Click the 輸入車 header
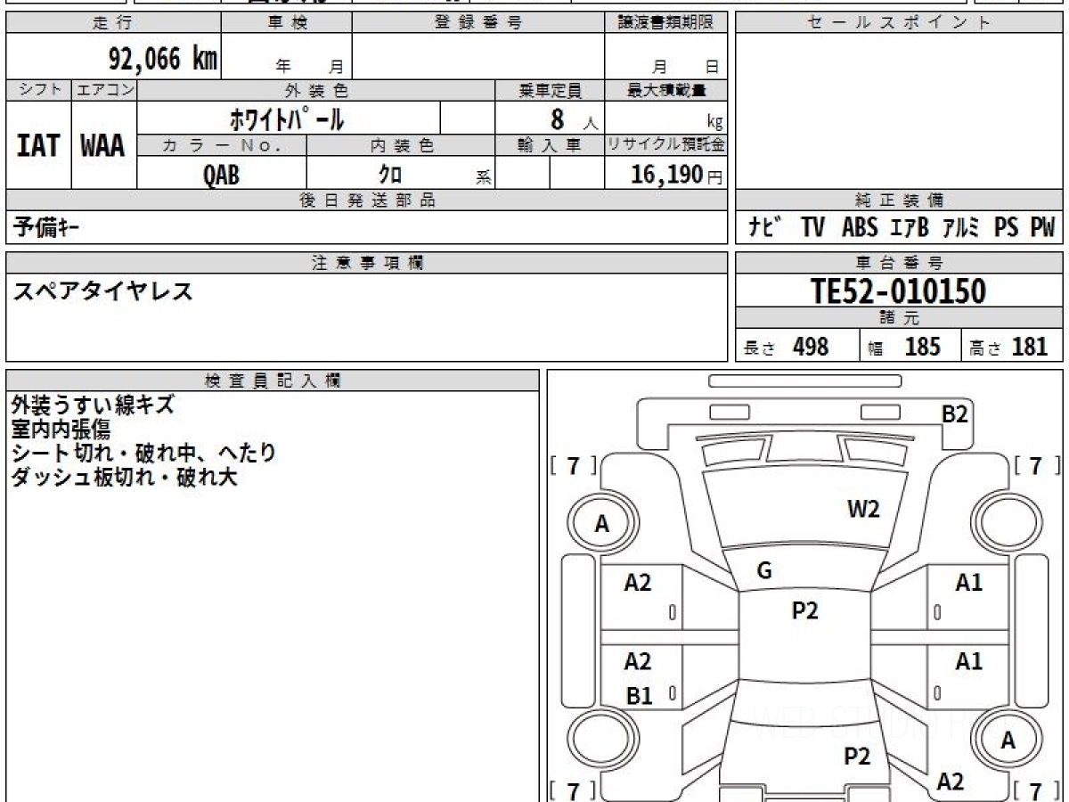 click(550, 145)
